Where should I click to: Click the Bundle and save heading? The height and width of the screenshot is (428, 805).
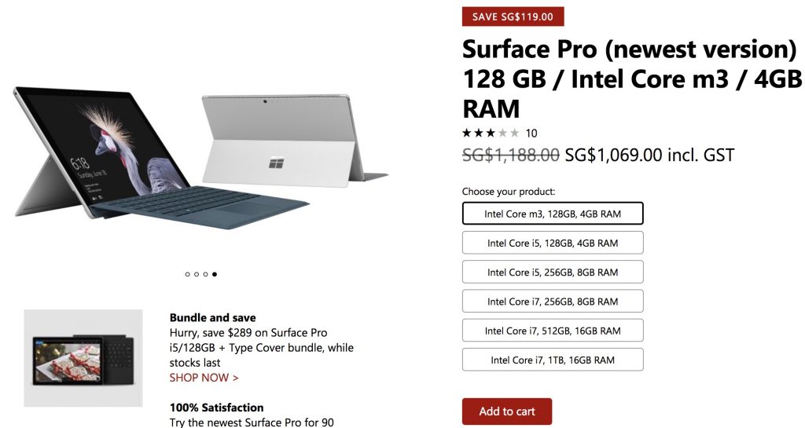coord(212,318)
